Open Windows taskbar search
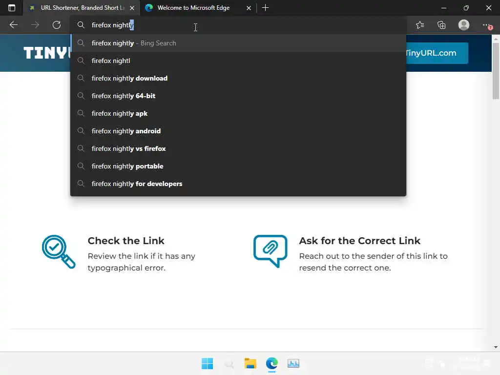The height and width of the screenshot is (375, 500). point(229,363)
